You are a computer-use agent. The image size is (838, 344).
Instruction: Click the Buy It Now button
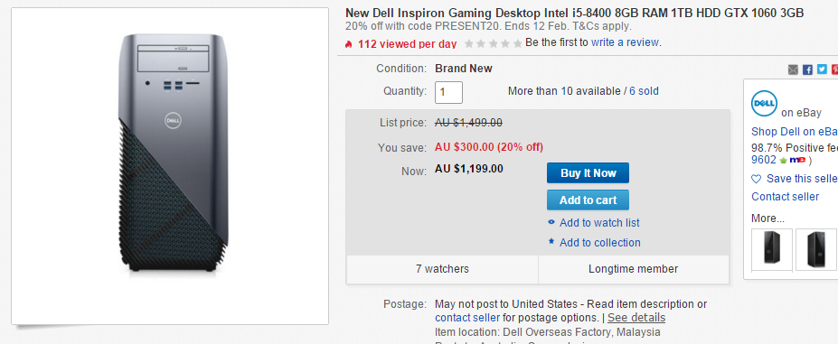[588, 173]
